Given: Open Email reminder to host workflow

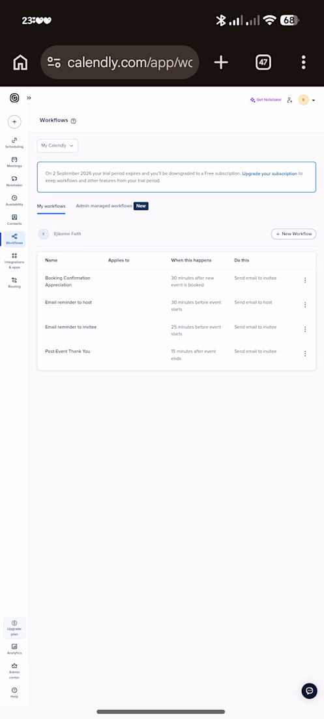Looking at the screenshot, I should point(68,303).
